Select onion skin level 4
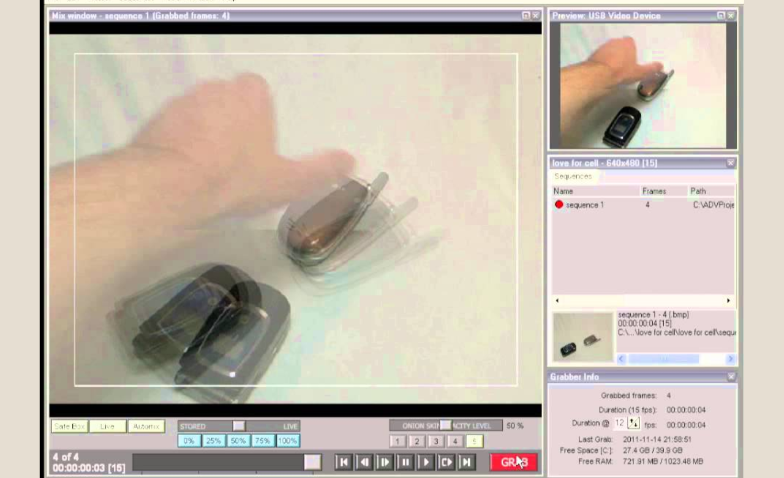 click(454, 441)
